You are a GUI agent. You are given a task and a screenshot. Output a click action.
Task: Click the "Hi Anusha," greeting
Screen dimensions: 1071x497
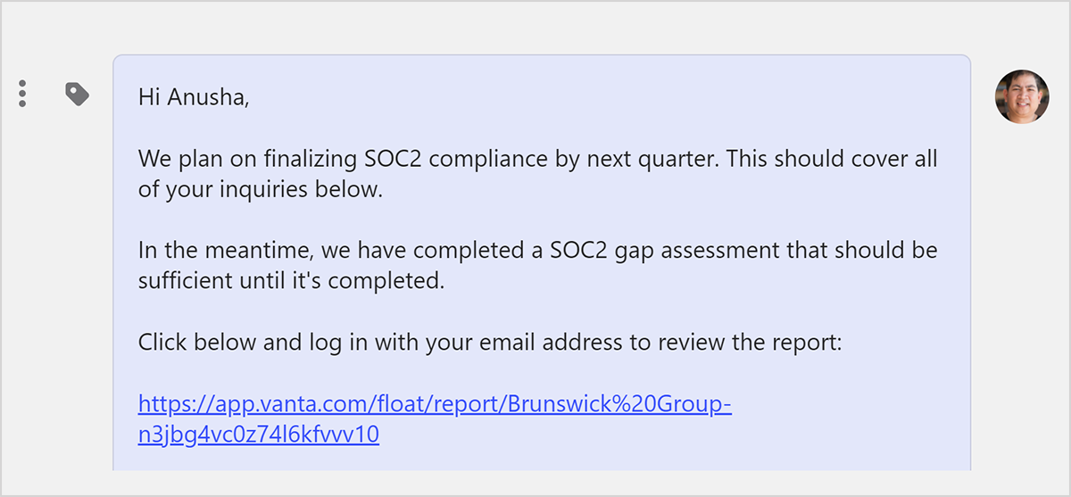[x=194, y=96]
